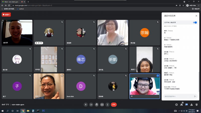
Task: Click the chat messages icon
Action: [186, 104]
